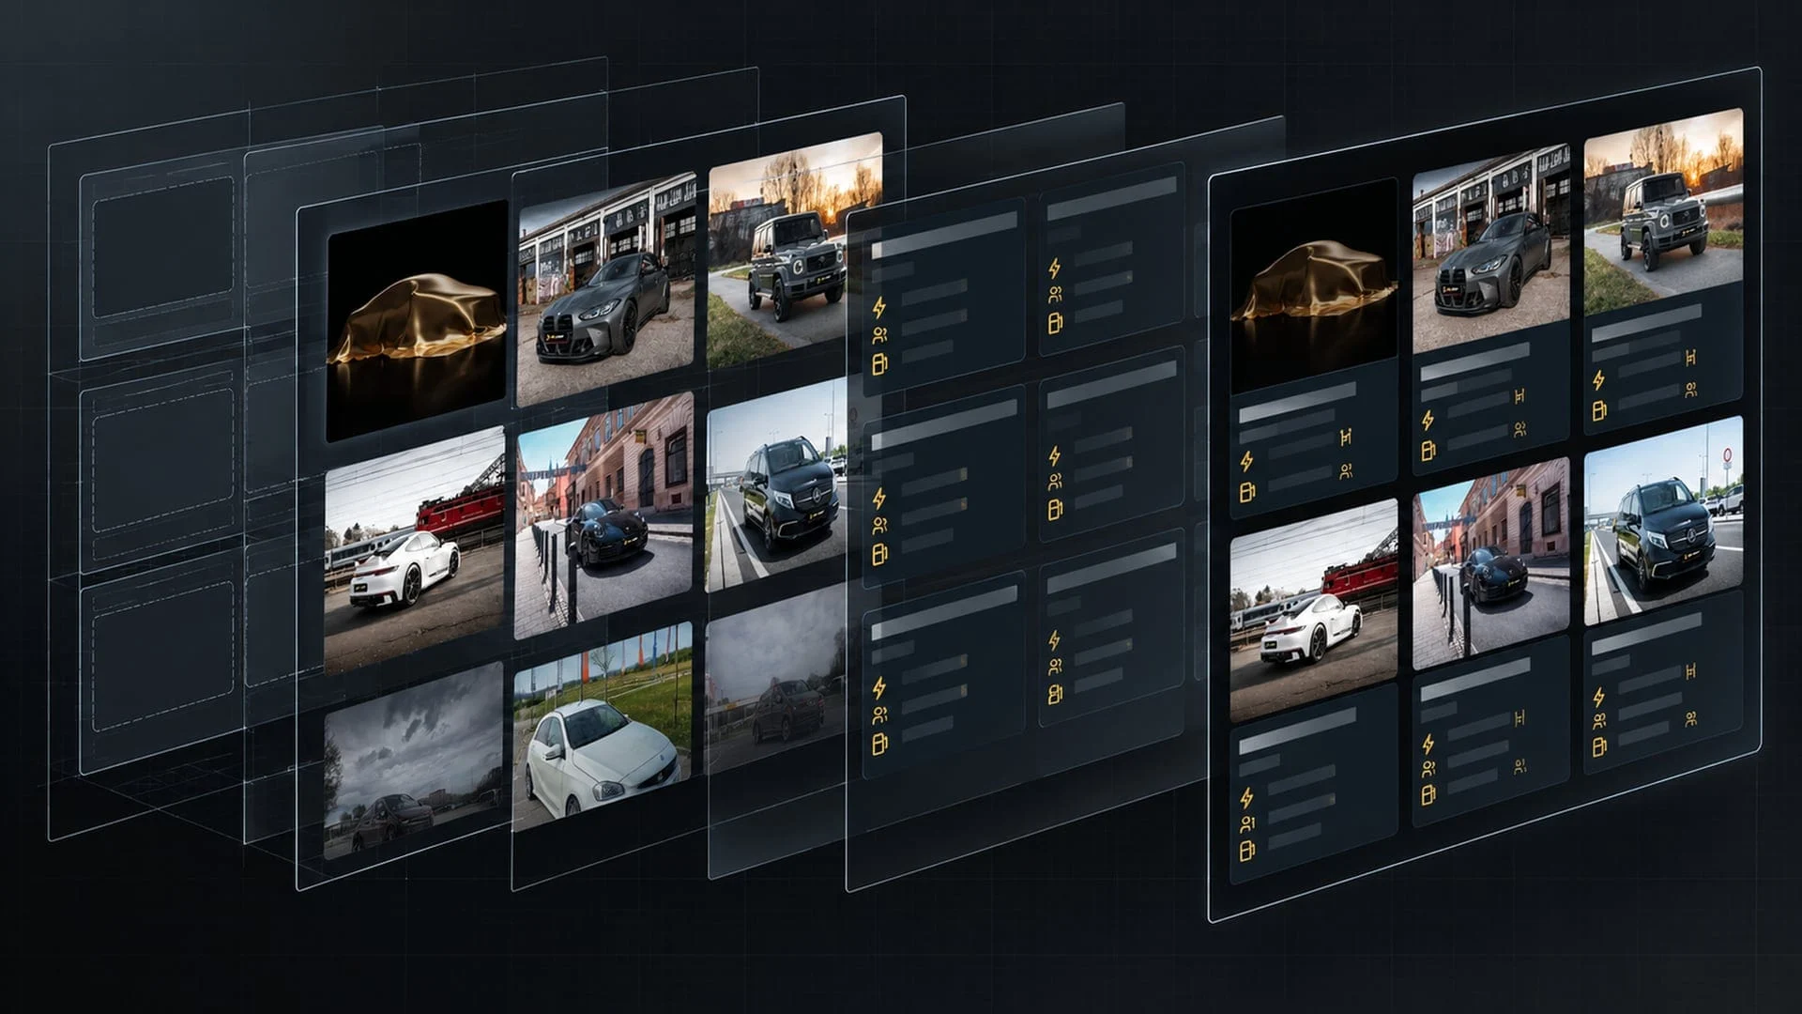Open the gray BMW photo in the right panel

(x=1490, y=248)
